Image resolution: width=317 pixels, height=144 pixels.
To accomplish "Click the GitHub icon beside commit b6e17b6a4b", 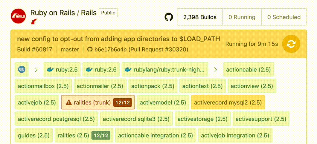I will 90,49.
